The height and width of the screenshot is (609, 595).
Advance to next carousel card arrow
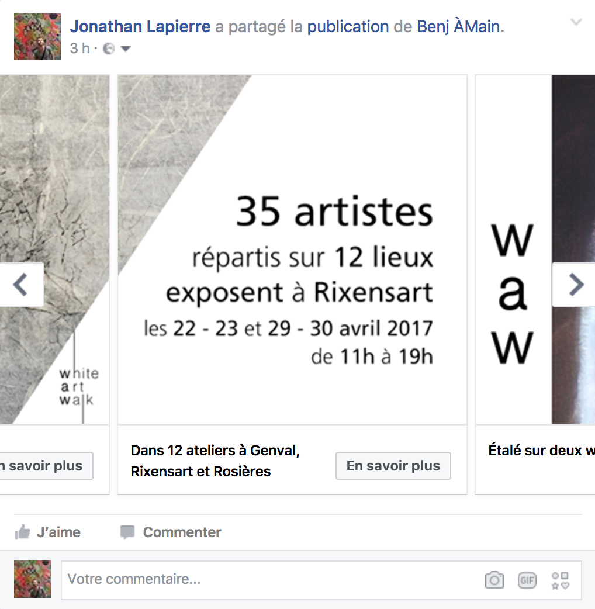click(x=575, y=285)
